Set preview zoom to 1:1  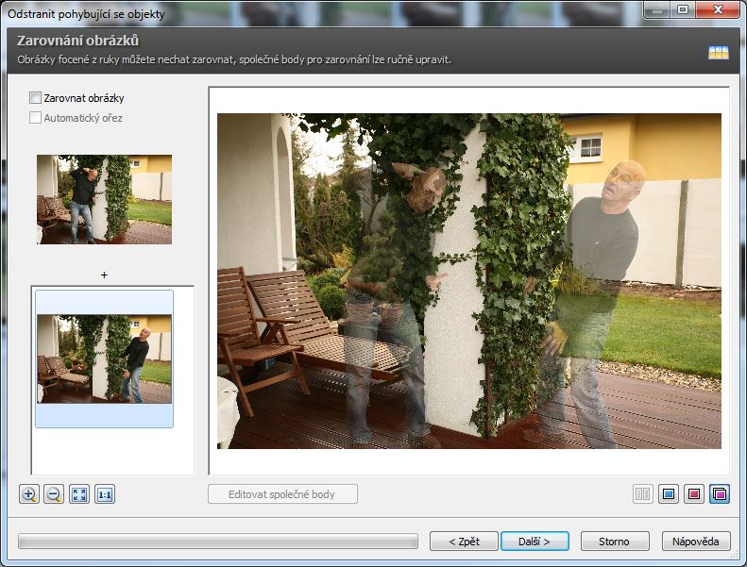pyautogui.click(x=105, y=494)
